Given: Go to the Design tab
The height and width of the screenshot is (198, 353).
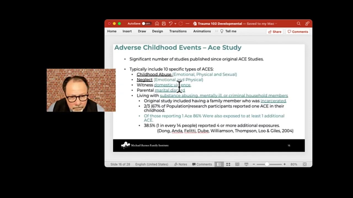Looking at the screenshot, I should (x=157, y=31).
